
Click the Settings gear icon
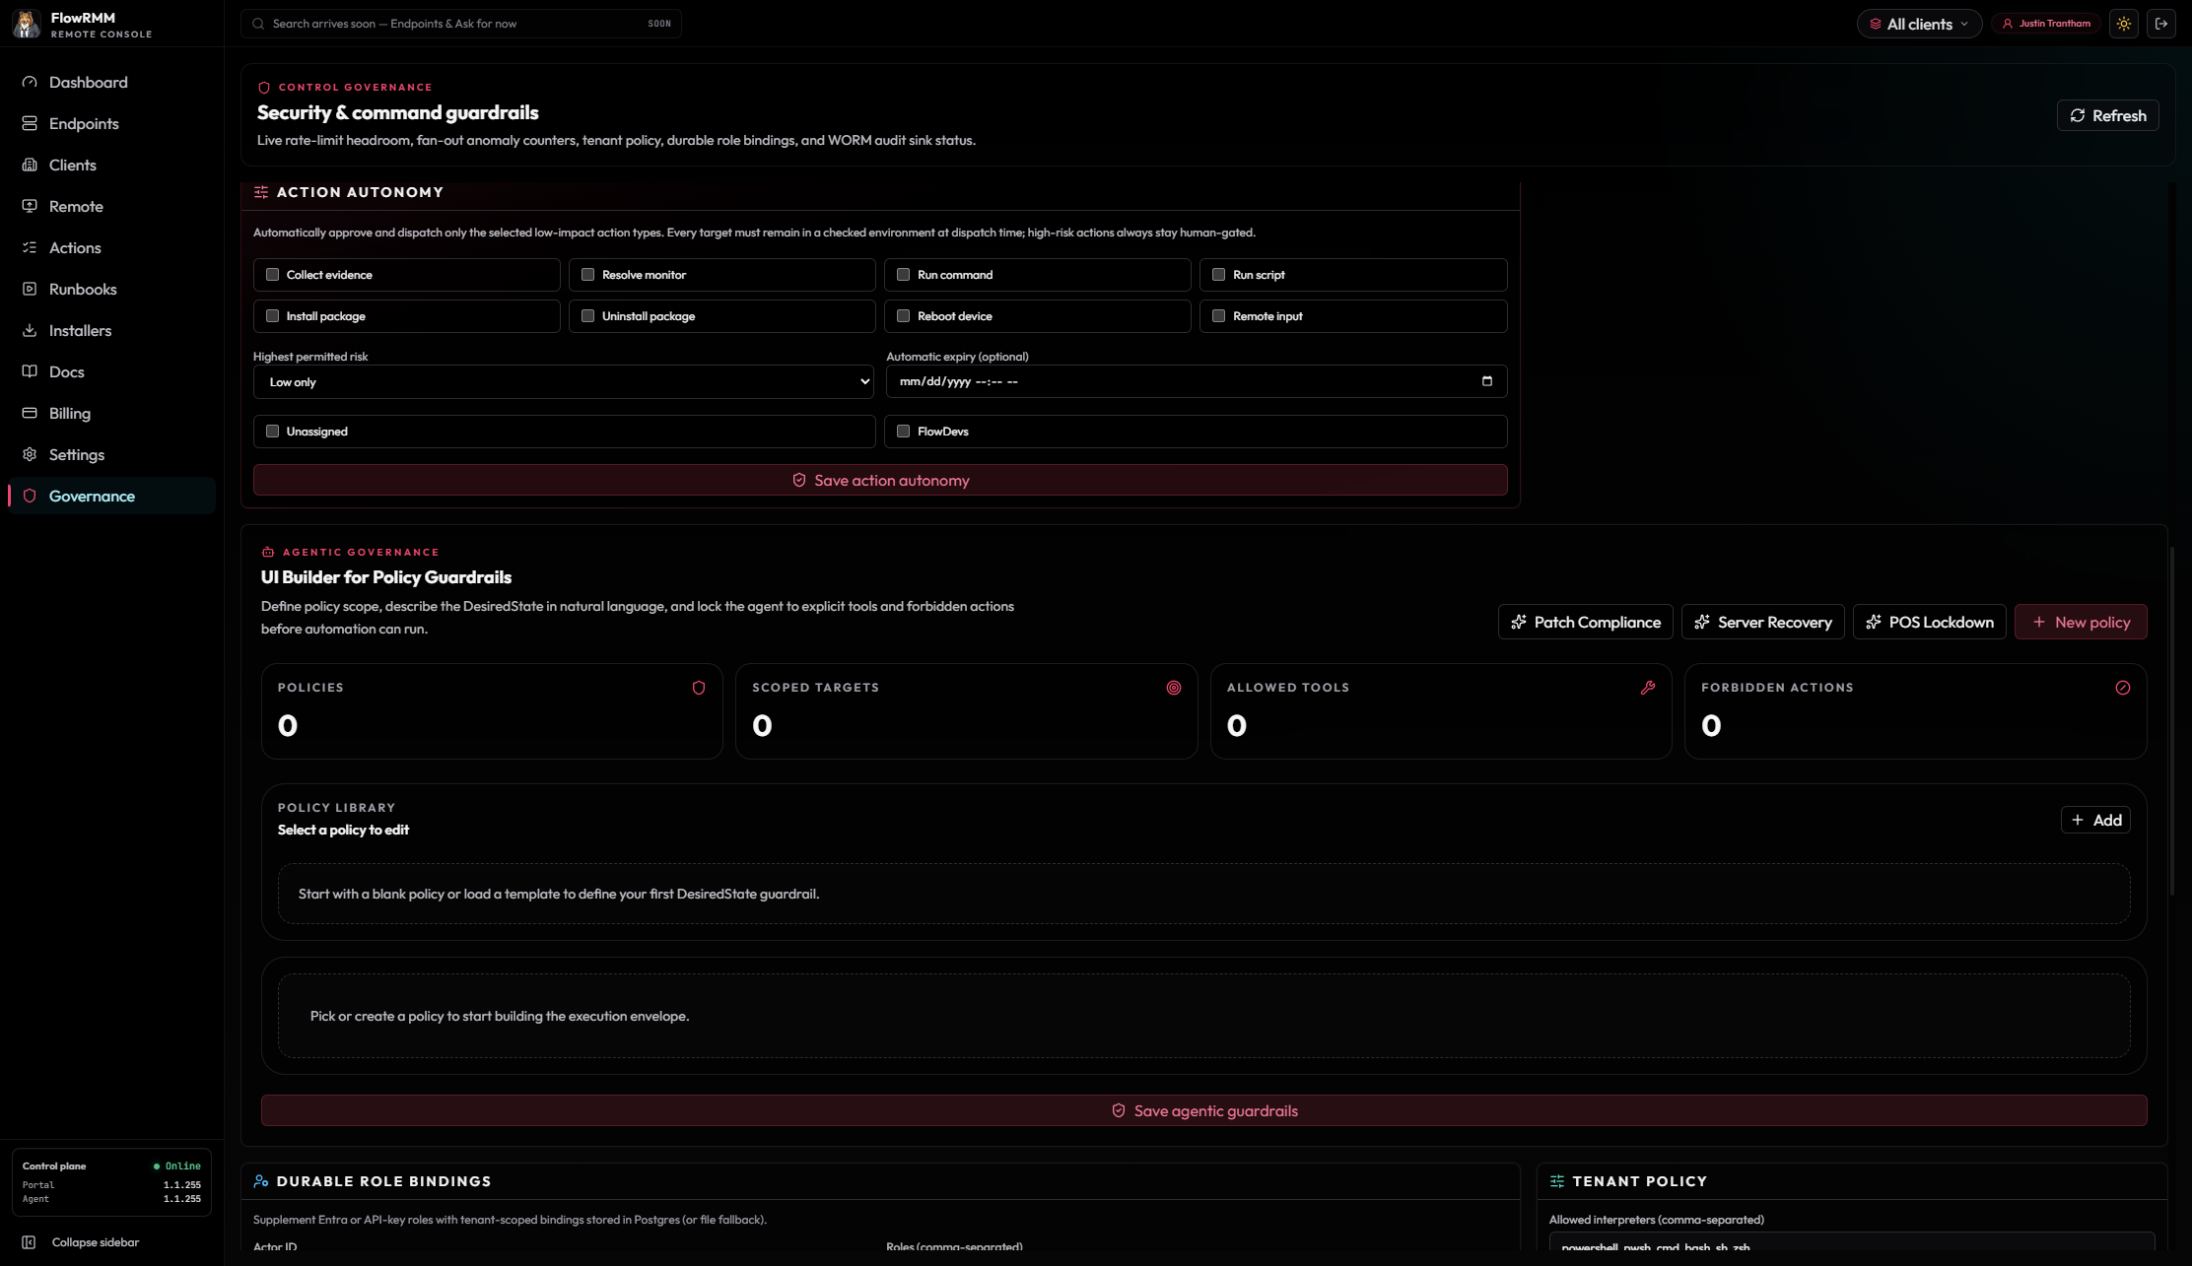pos(30,454)
